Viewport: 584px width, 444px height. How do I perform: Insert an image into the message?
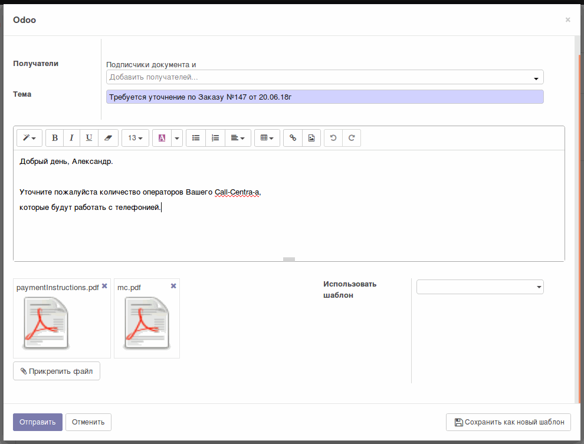tap(311, 137)
